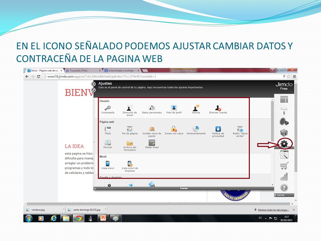Open the shopping cart icon in sidebar
Viewport: 321px width, 241px height.
[284, 166]
